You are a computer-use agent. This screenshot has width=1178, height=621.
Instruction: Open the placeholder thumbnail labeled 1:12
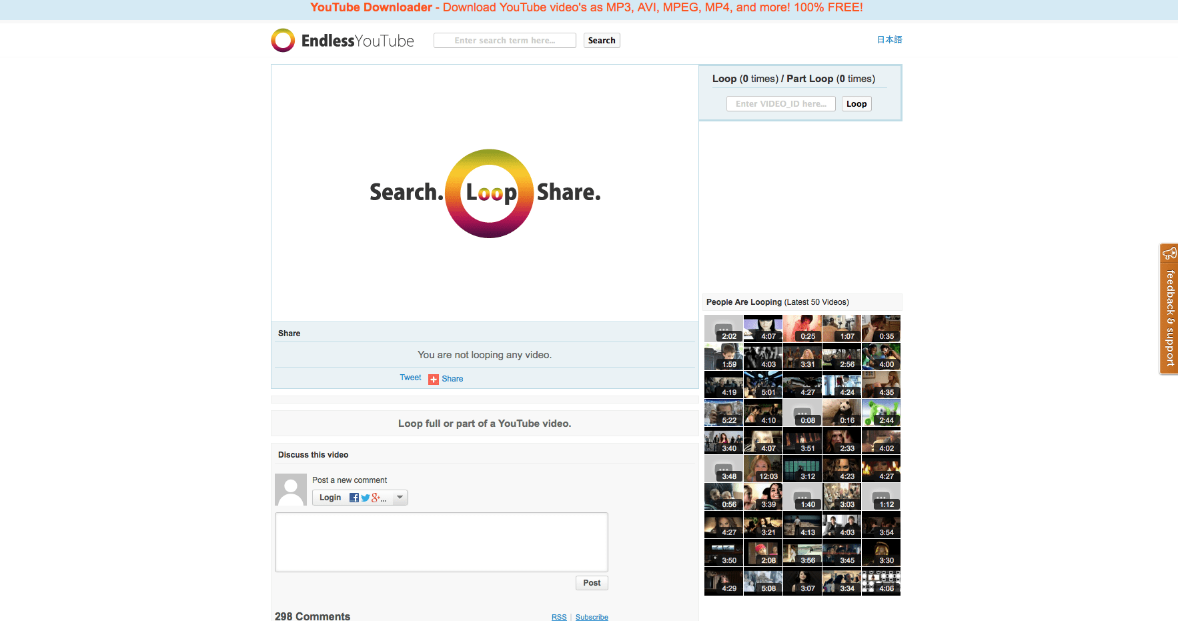point(881,496)
